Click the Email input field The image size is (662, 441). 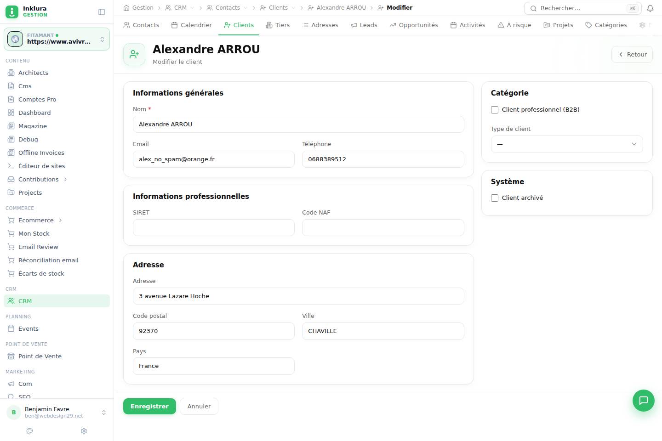214,159
